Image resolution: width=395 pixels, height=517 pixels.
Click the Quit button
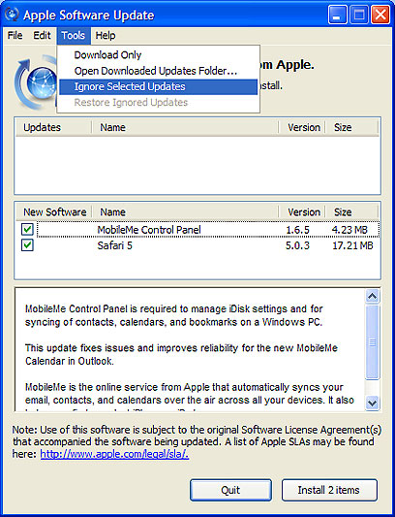[230, 490]
